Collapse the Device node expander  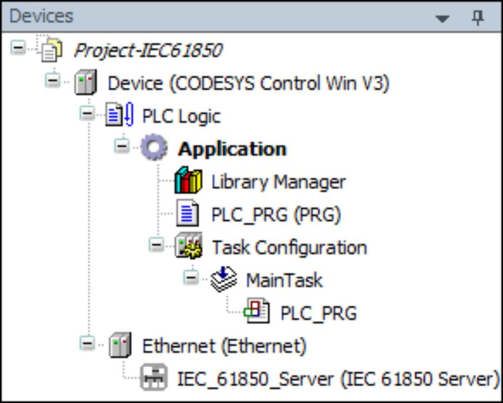point(53,81)
